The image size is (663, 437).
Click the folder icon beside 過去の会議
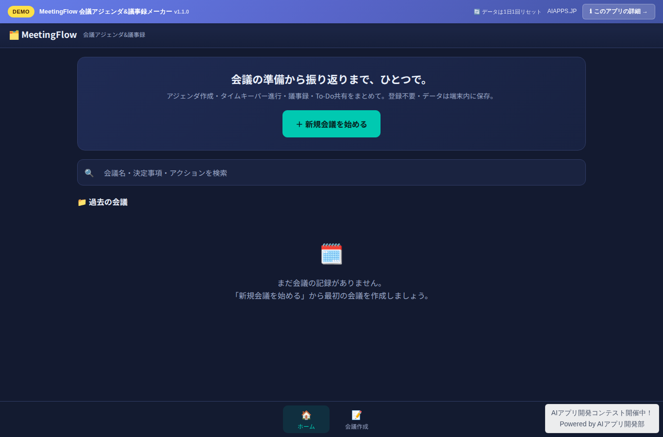coord(82,202)
